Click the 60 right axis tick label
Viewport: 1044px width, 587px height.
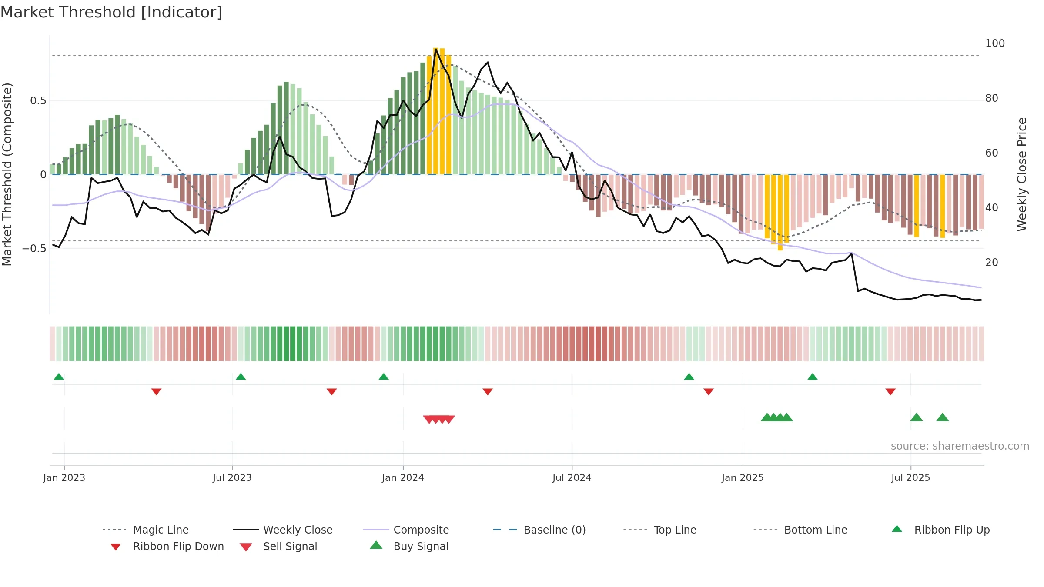pos(992,153)
